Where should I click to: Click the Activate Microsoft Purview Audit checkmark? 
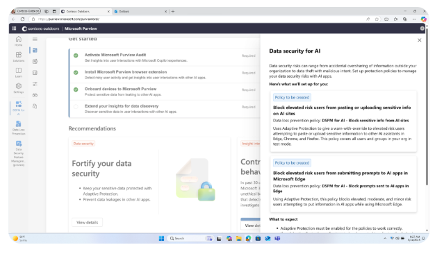click(x=76, y=56)
